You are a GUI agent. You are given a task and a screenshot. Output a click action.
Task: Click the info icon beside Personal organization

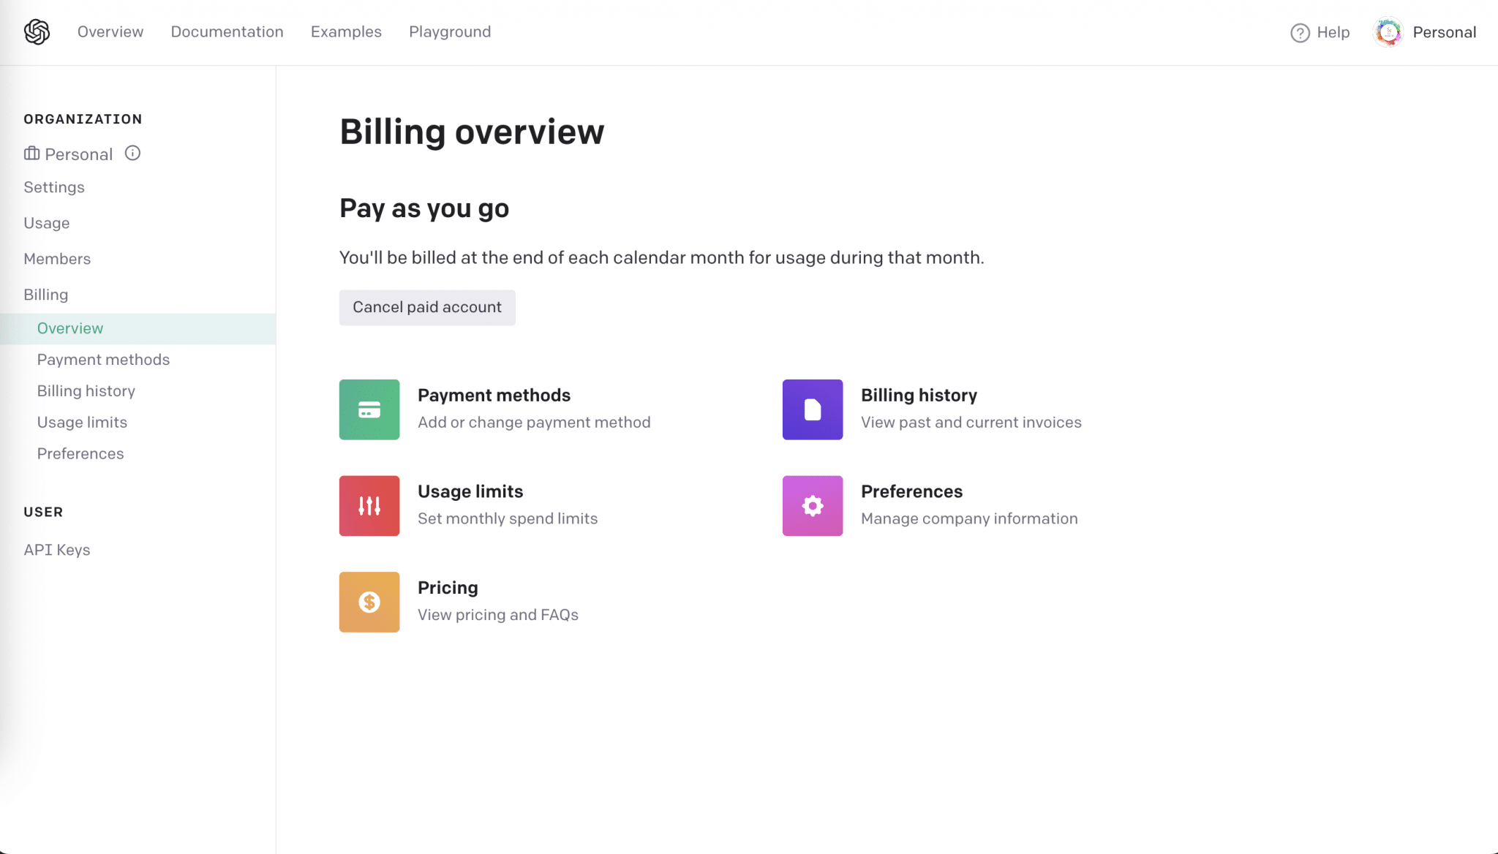tap(132, 153)
